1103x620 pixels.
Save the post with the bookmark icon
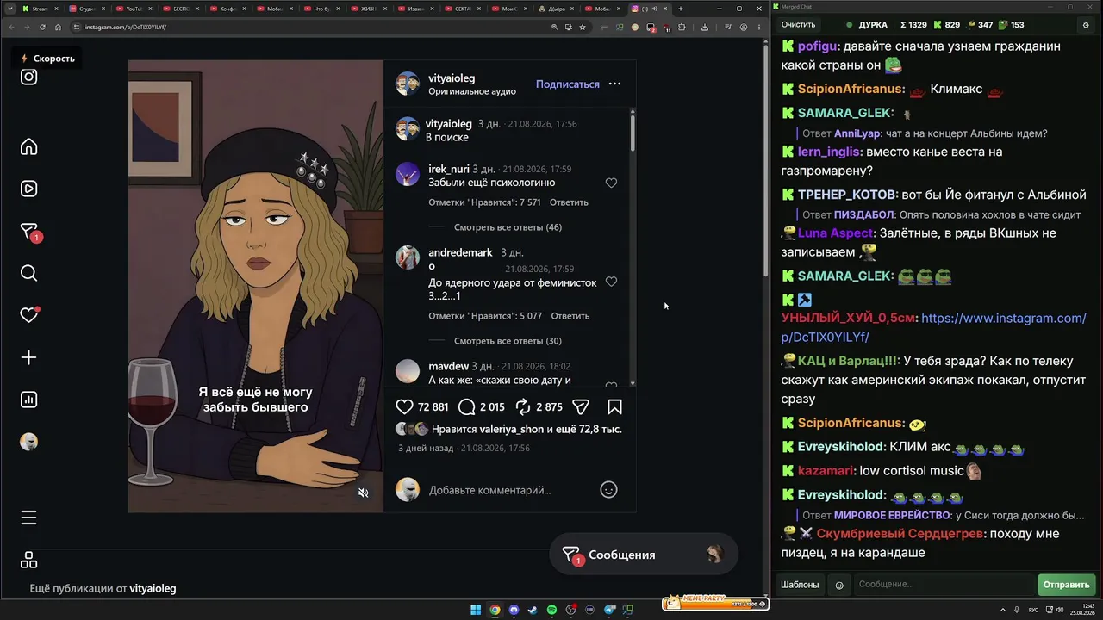614,406
